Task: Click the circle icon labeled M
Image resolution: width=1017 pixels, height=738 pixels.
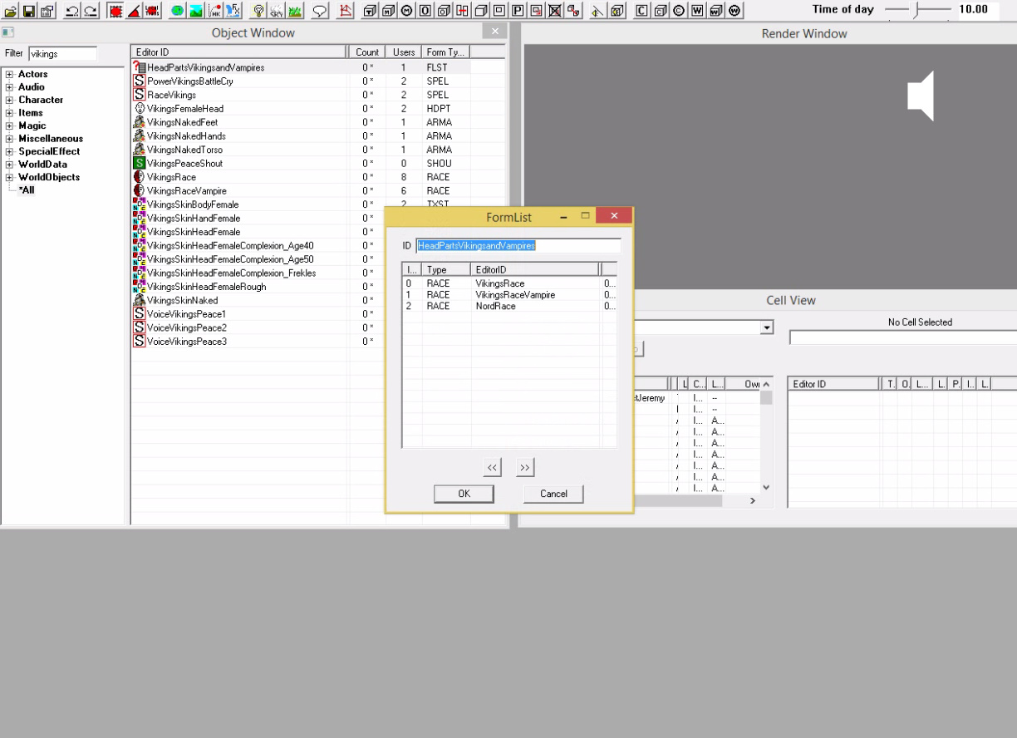Action: tap(406, 11)
